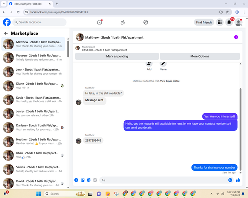Click the Windows taskbar Search box
248x198 pixels.
[x=64, y=194]
